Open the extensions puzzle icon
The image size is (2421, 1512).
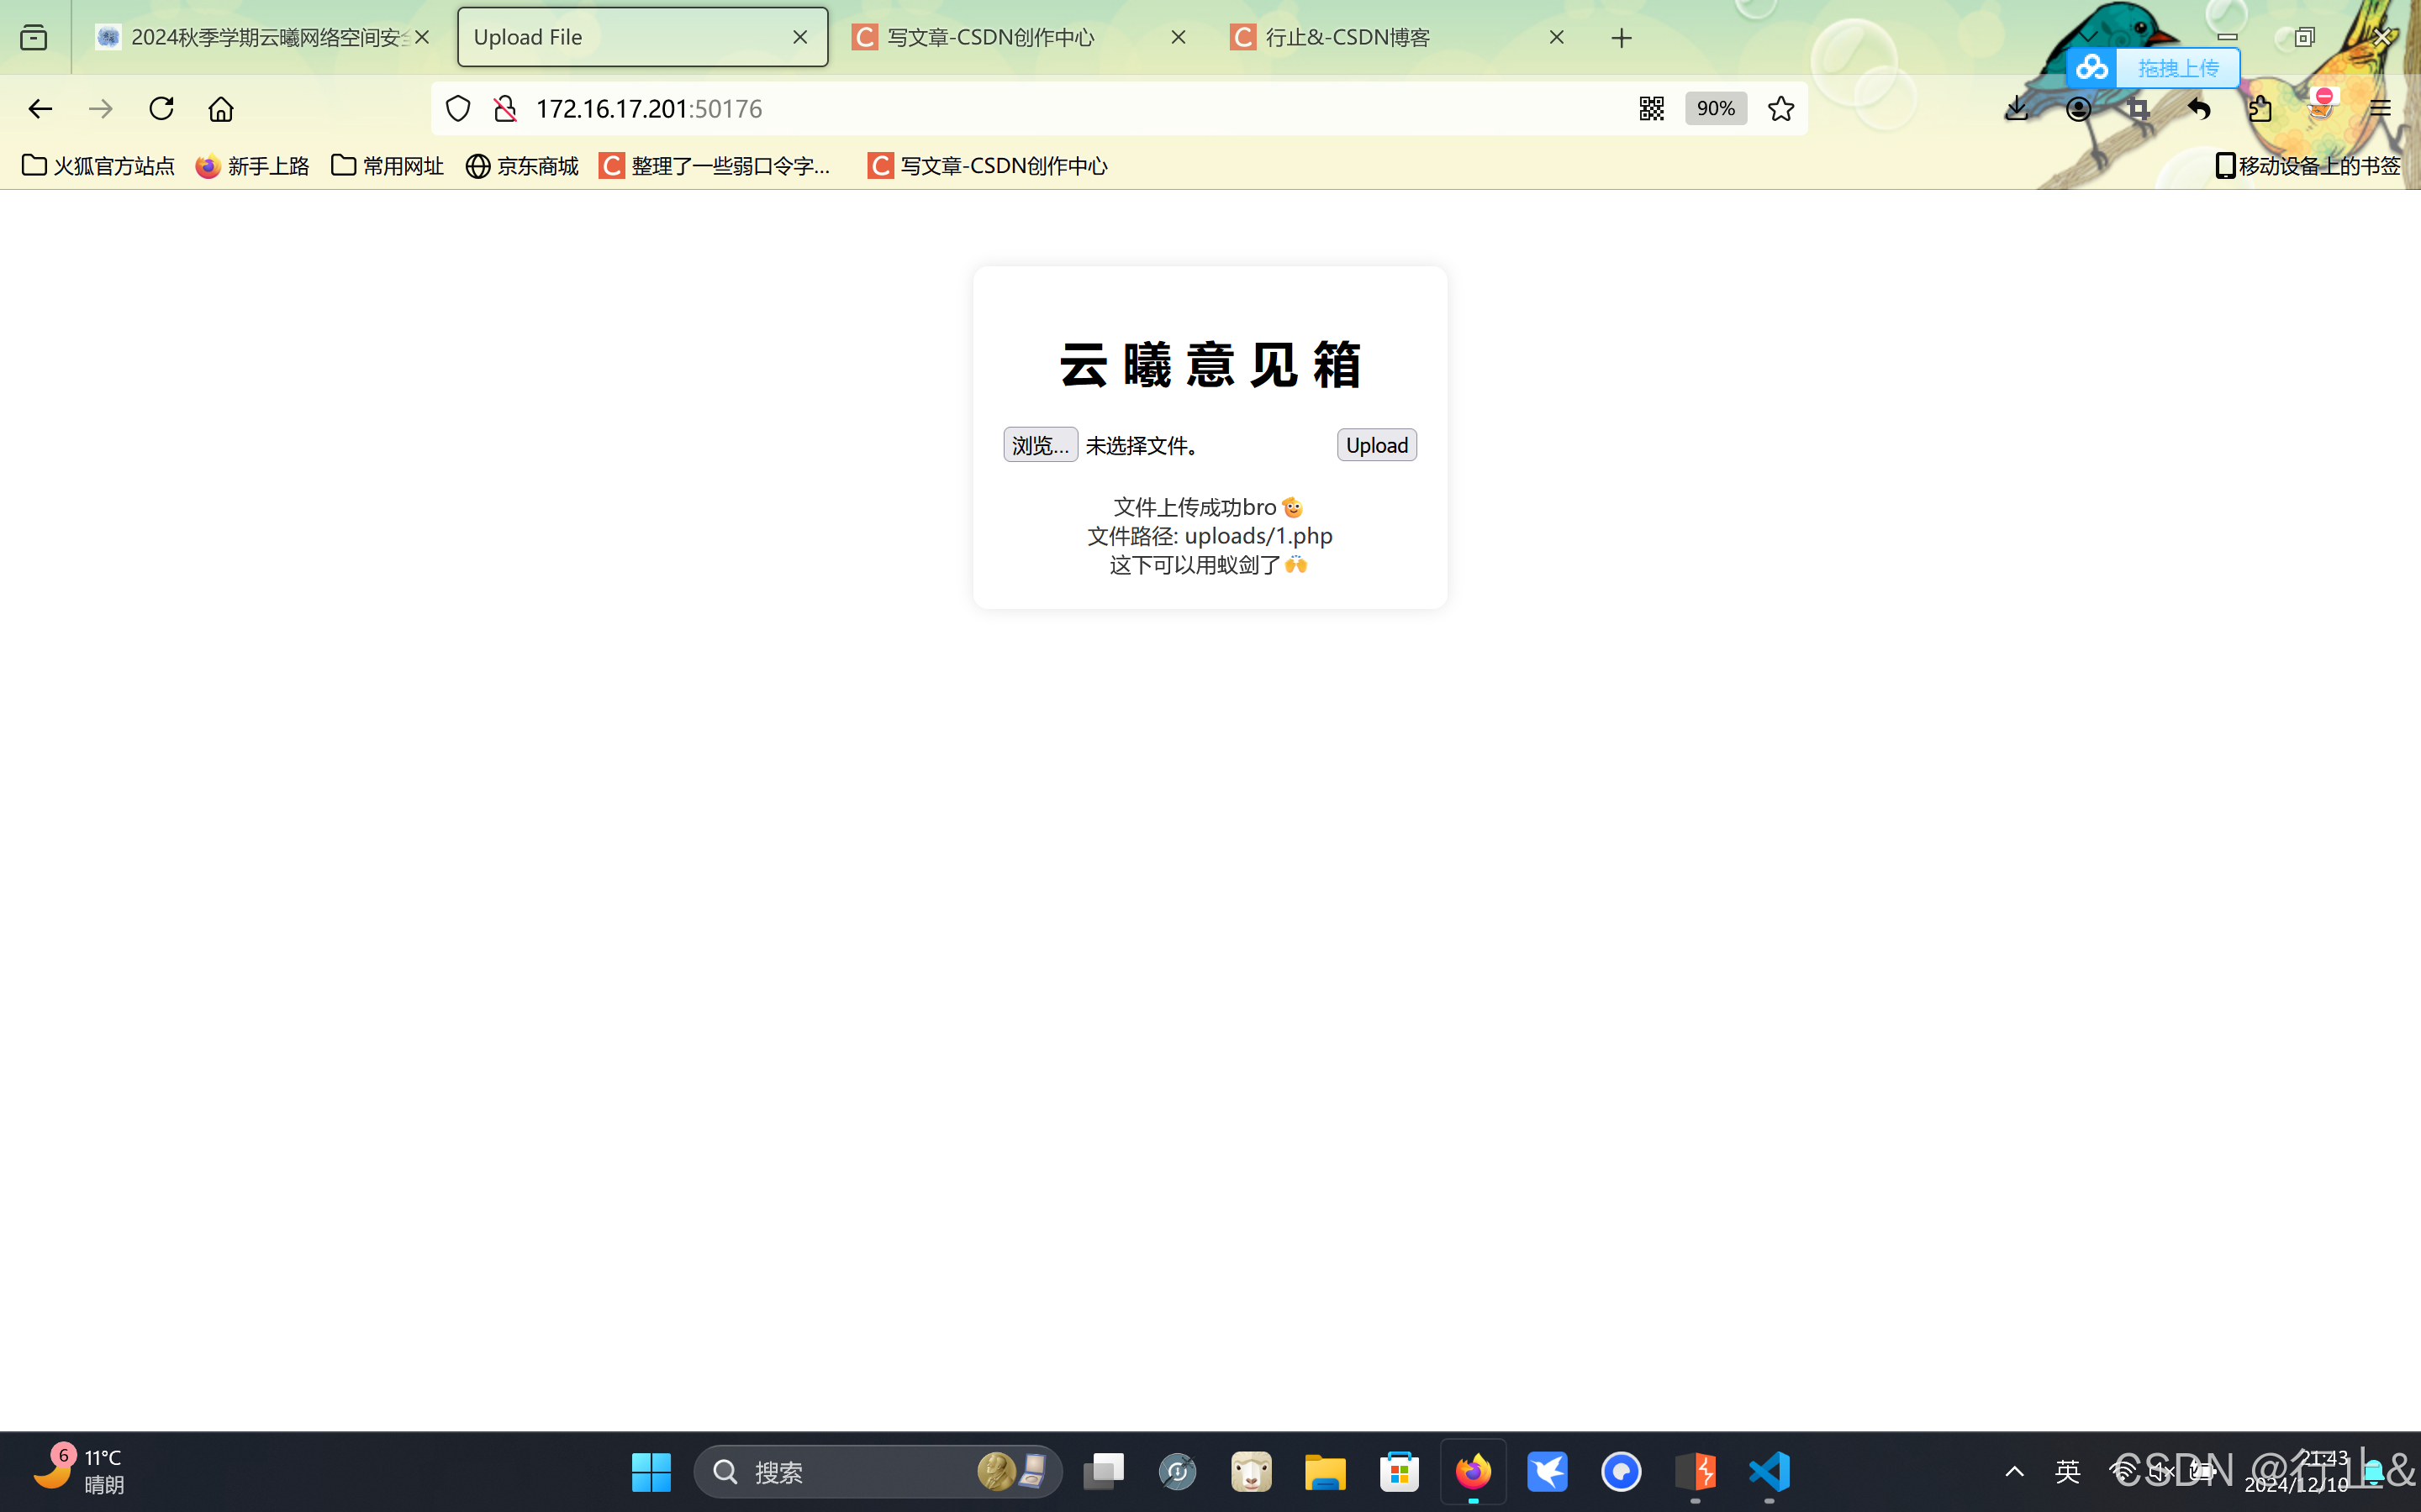(x=2259, y=109)
